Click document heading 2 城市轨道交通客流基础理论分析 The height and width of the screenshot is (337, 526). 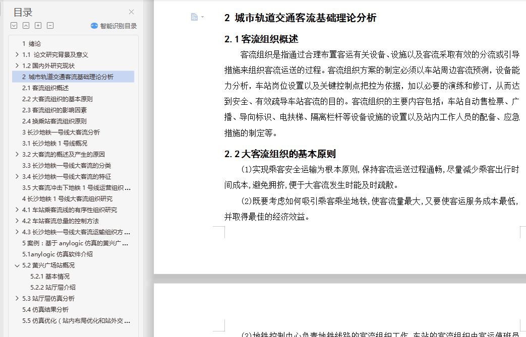[300, 18]
